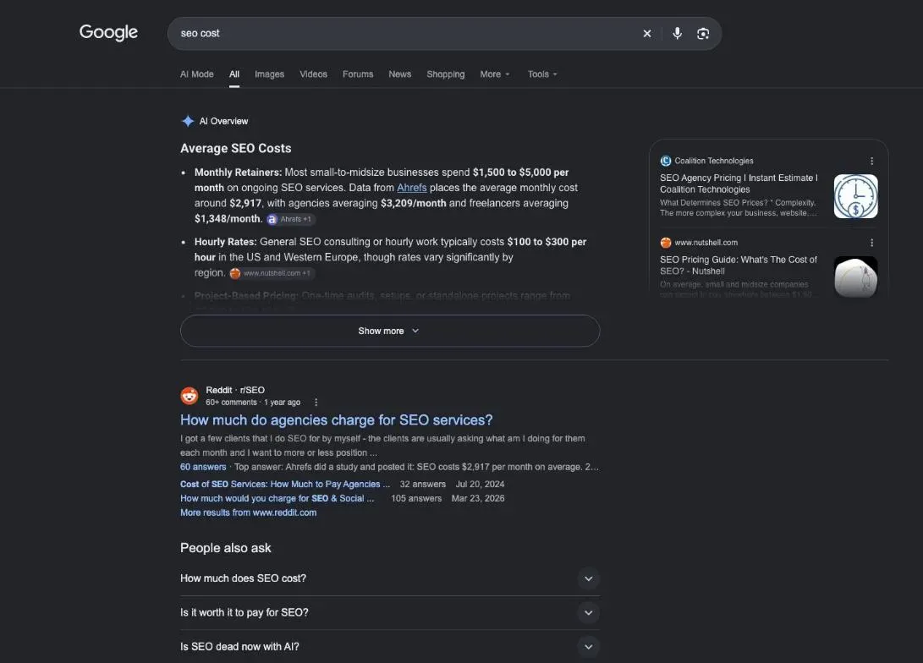Clear the search query with X icon
Screen dimensions: 923x663
(x=647, y=34)
